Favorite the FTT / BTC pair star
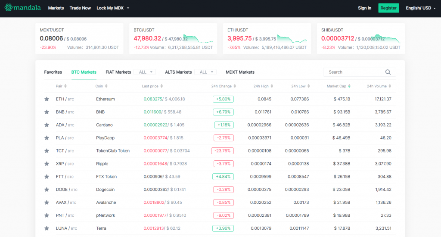Viewport: 441px width, 237px height. (47, 177)
